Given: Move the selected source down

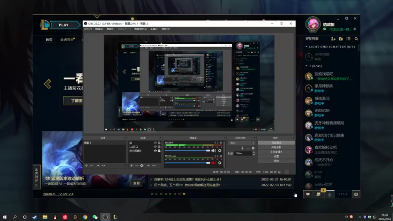Looking at the screenshot, I should tap(154, 166).
